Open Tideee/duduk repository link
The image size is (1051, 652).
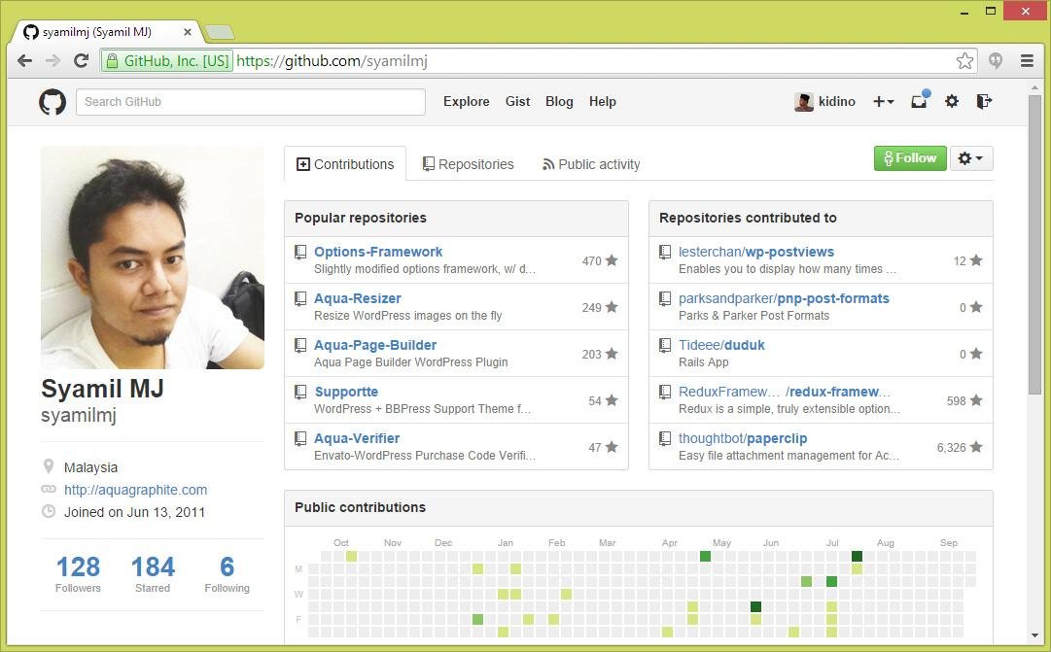click(x=721, y=345)
